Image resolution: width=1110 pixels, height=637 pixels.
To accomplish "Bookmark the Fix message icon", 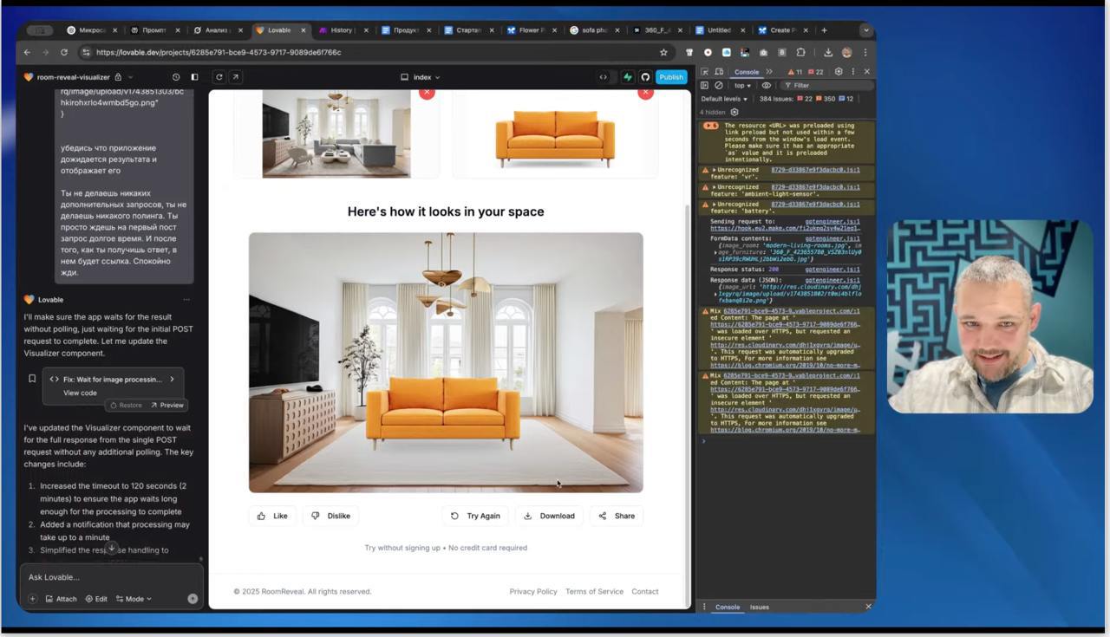I will pyautogui.click(x=32, y=379).
